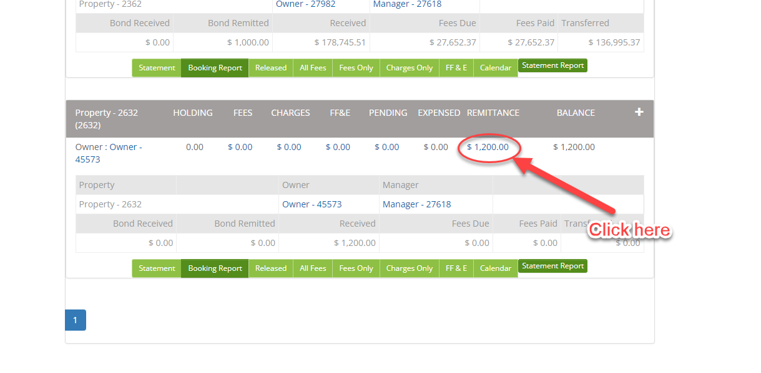761x373 pixels.
Task: Open the Owner - 27982 link
Action: click(x=305, y=4)
